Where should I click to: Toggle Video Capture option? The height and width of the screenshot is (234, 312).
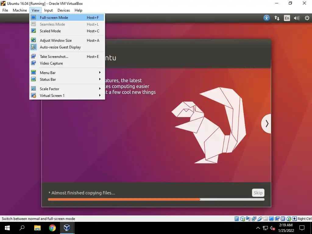coord(67,63)
